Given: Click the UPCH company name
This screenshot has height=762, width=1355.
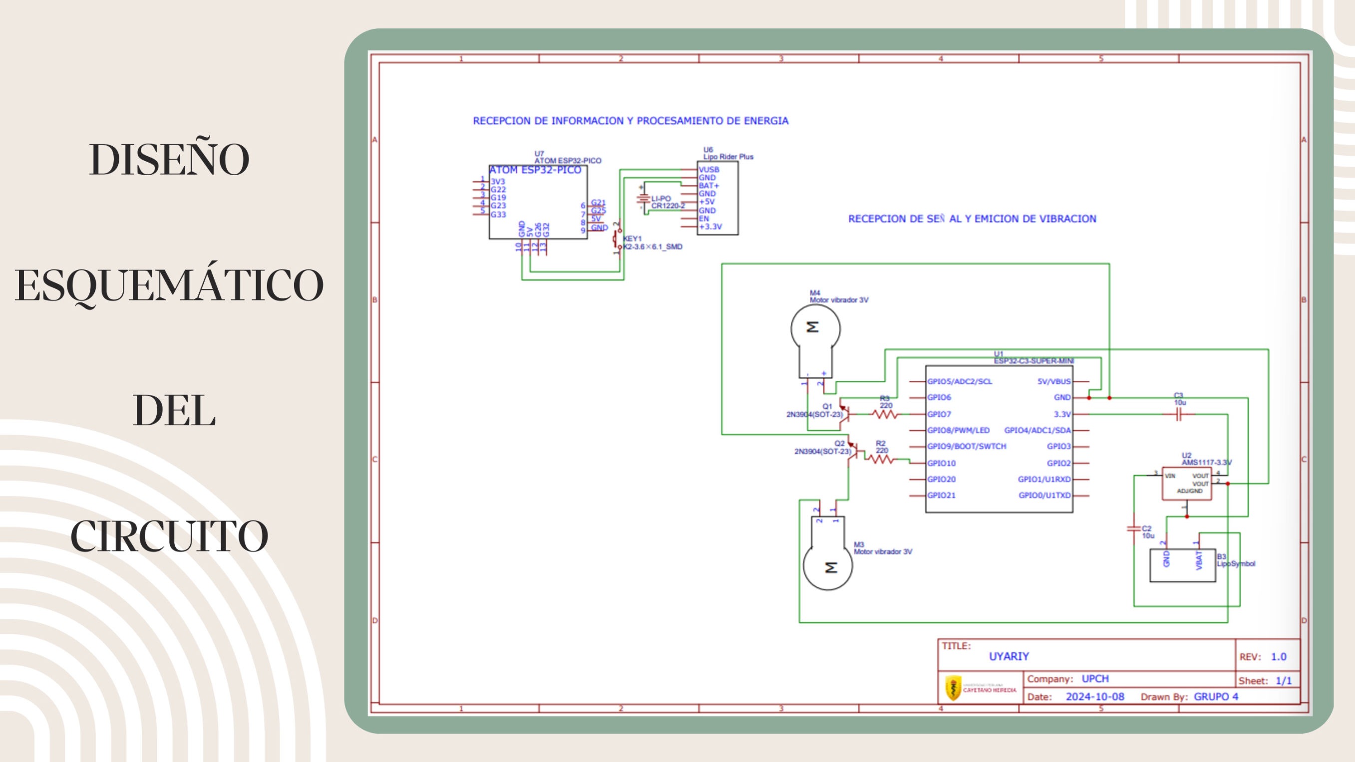Looking at the screenshot, I should (x=1095, y=679).
